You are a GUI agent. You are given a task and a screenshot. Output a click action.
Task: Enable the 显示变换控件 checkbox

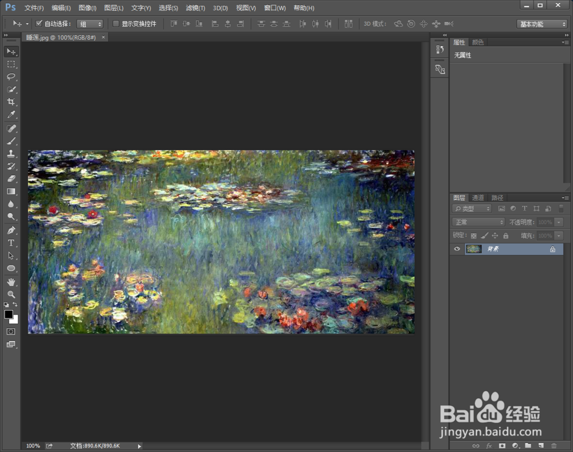[116, 23]
